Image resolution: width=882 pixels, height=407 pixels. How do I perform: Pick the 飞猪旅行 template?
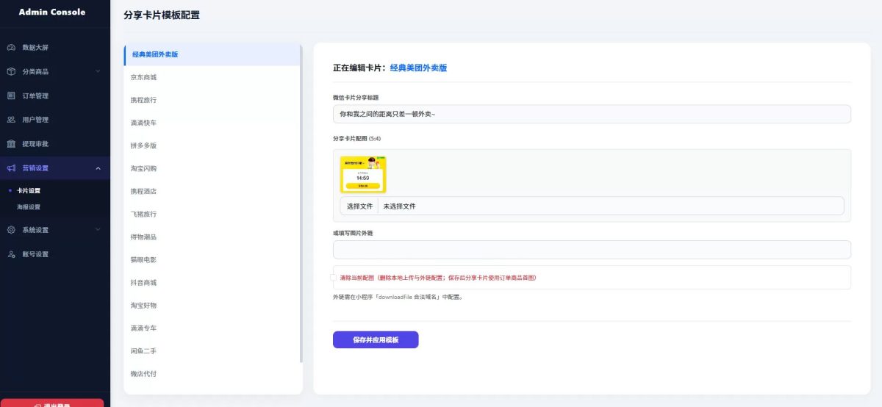pos(212,214)
